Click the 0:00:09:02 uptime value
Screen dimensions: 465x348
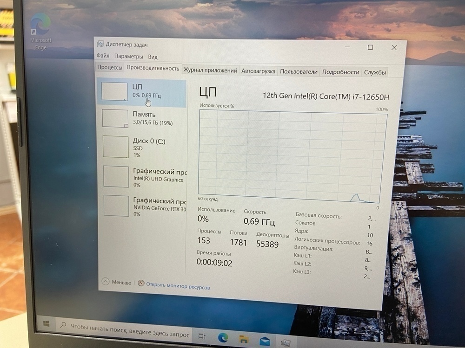coord(214,263)
